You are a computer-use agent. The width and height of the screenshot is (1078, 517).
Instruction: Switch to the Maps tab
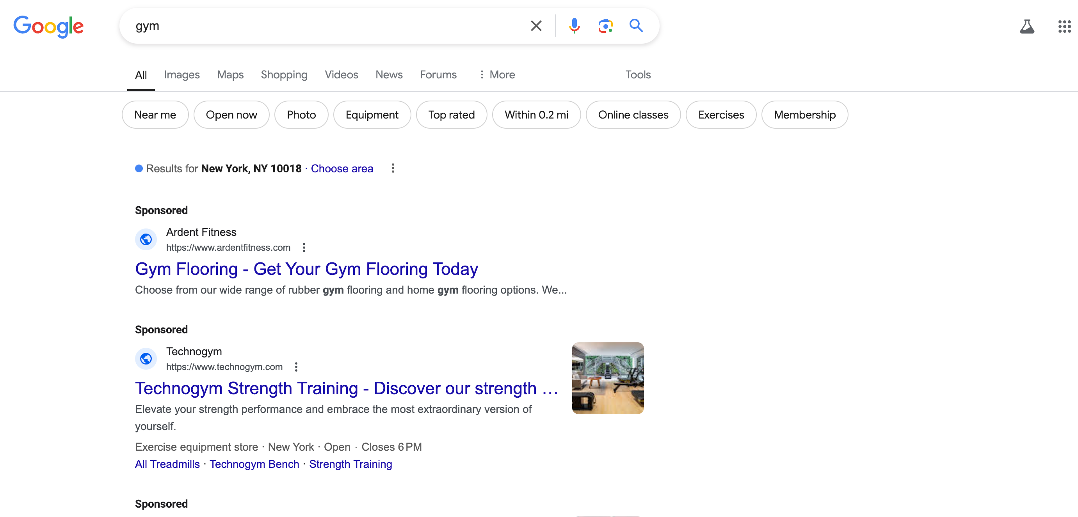[x=230, y=75]
